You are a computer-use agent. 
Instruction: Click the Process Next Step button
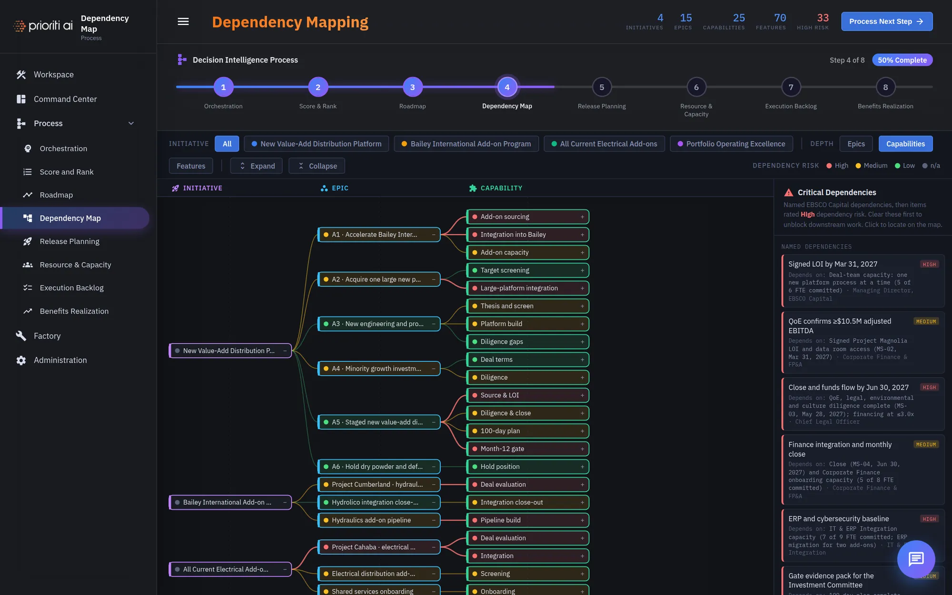point(886,21)
